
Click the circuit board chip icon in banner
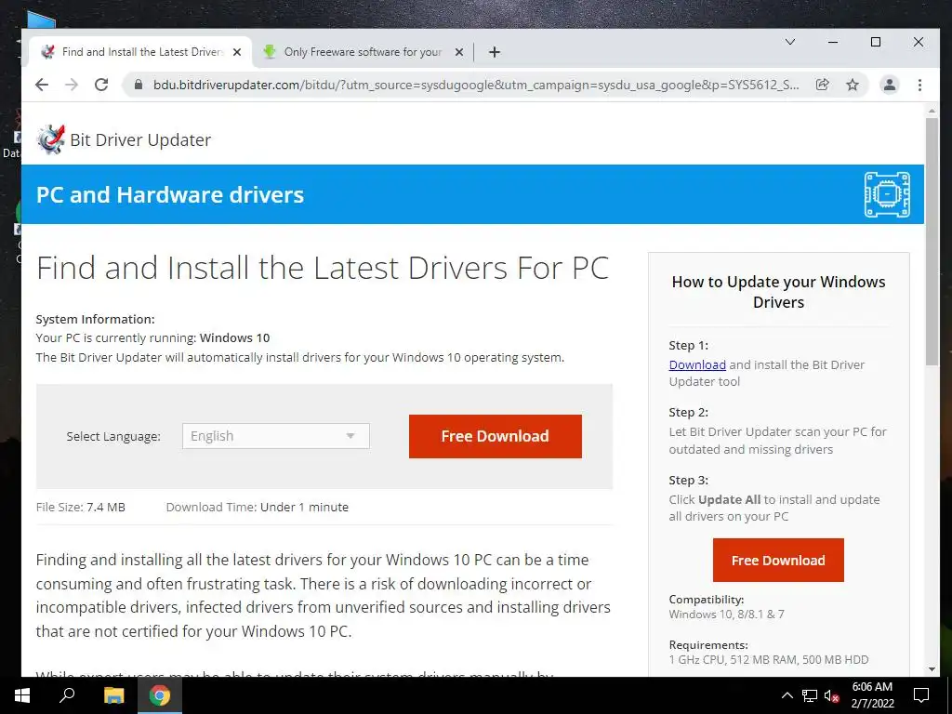887,194
